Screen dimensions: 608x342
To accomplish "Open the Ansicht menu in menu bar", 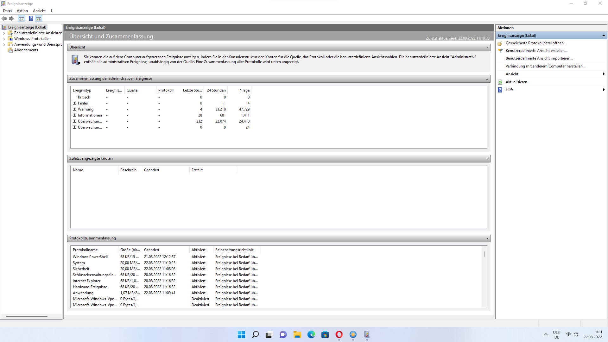I will (x=39, y=11).
